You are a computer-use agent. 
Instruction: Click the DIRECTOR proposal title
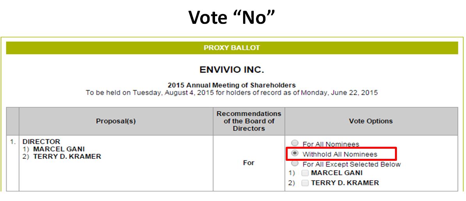[41, 142]
